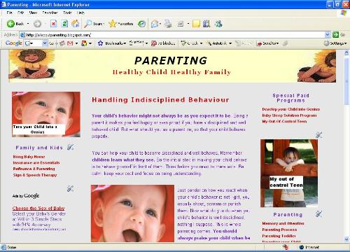Open the View menu

(x=33, y=13)
